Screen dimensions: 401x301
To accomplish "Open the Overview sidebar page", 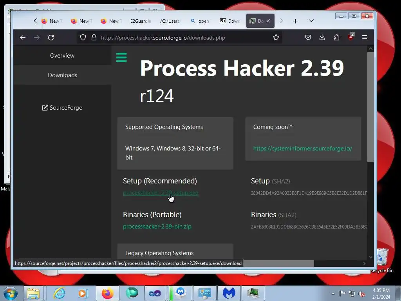I will [x=62, y=56].
